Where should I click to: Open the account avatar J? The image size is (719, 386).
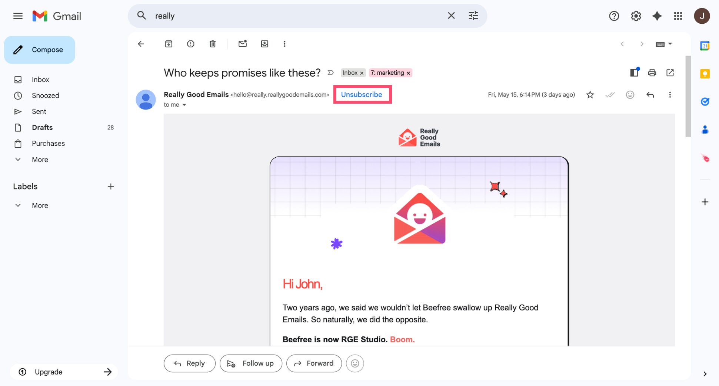702,16
